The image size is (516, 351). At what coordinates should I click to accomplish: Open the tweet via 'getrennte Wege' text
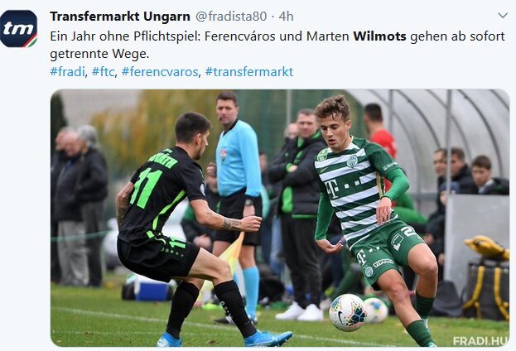click(x=99, y=54)
